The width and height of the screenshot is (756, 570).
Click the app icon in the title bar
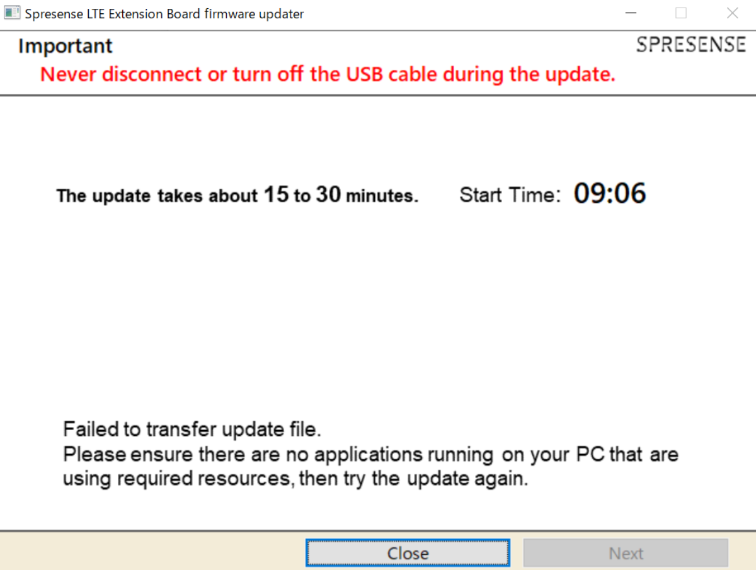[x=12, y=13]
